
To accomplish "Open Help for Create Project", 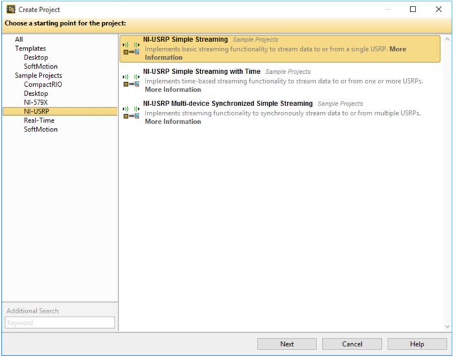I will click(x=417, y=344).
